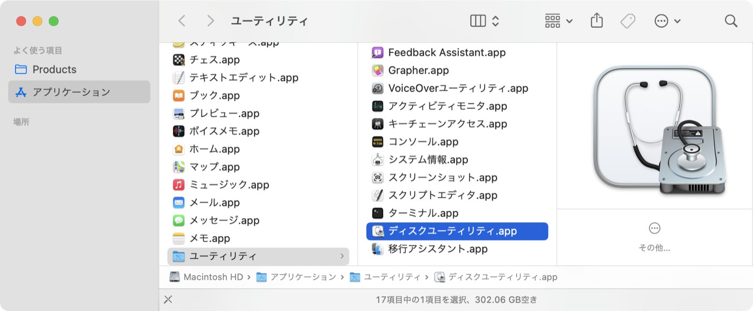The width and height of the screenshot is (753, 311).
Task: Select the ボイスメモ.app file name
Action: 224,131
